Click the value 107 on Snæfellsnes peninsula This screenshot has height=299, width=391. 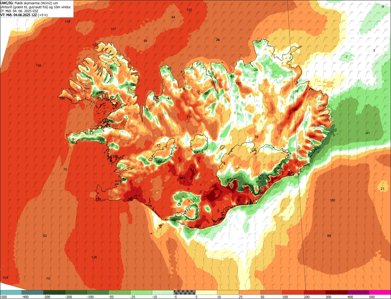pyautogui.click(x=102, y=140)
